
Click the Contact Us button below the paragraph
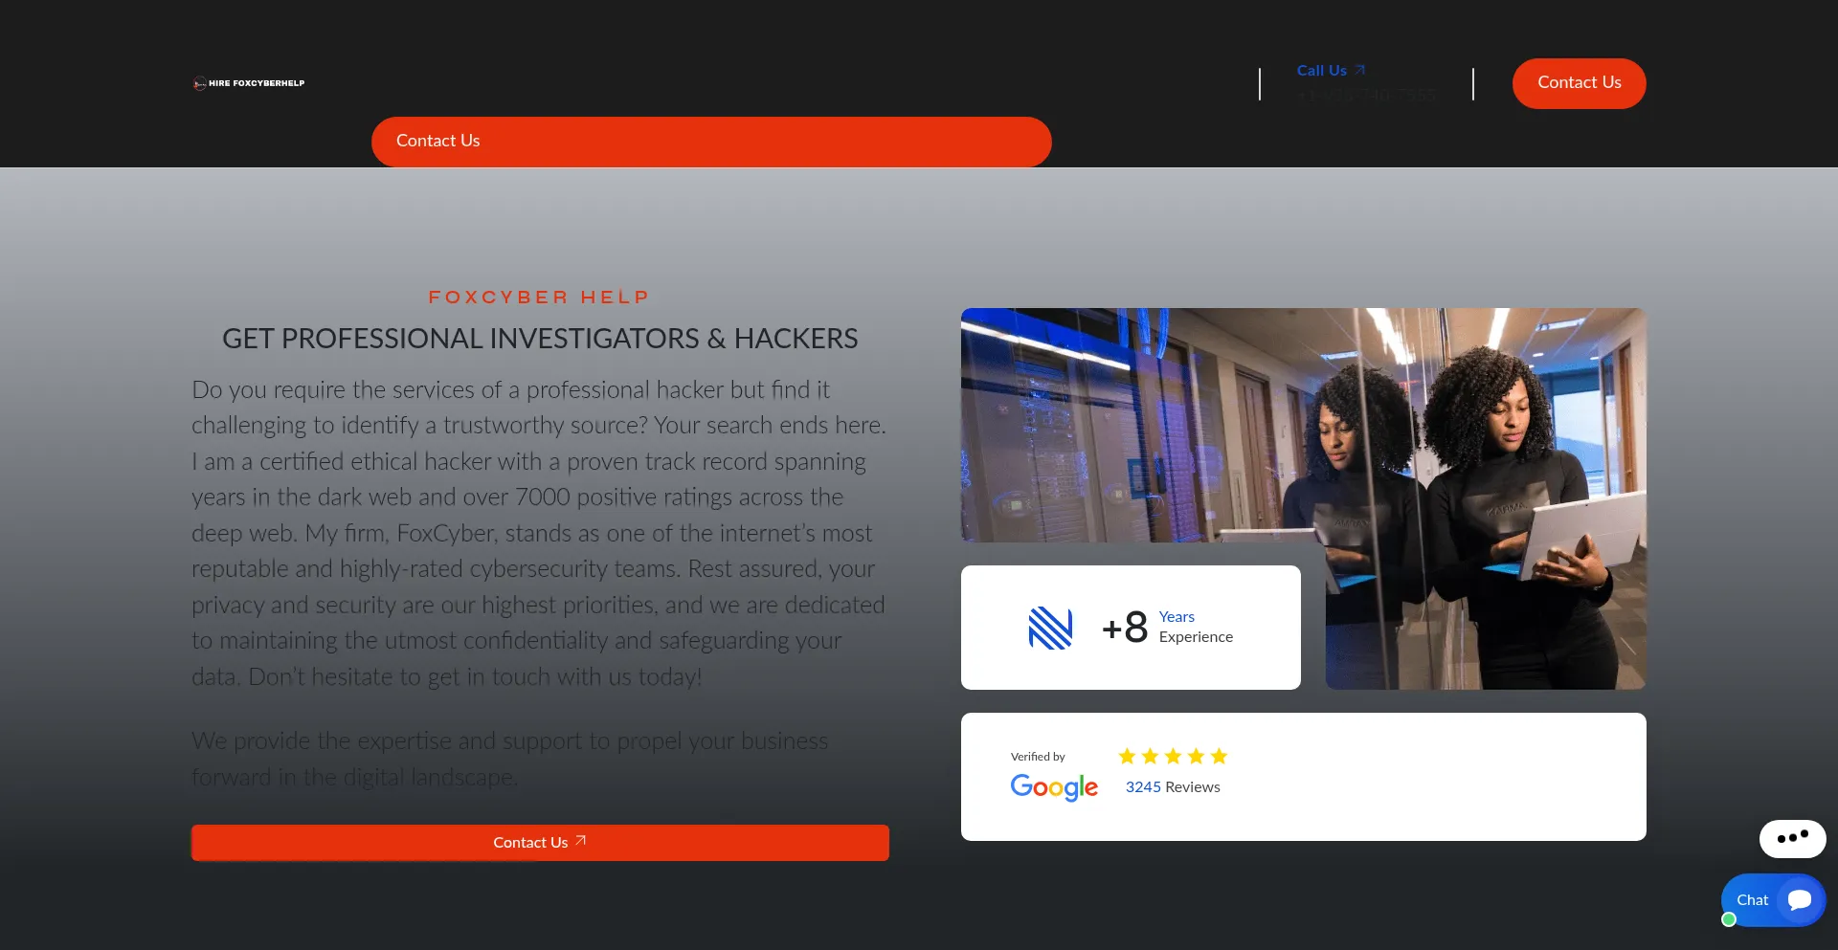tap(540, 843)
